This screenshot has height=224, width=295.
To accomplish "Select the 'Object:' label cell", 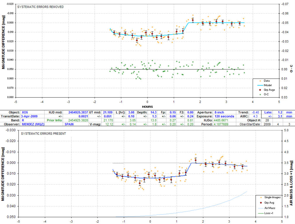I will (x=14, y=112).
